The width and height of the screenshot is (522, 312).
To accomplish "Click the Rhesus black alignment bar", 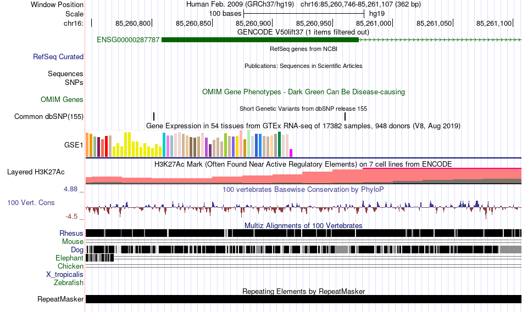I will click(303, 233).
